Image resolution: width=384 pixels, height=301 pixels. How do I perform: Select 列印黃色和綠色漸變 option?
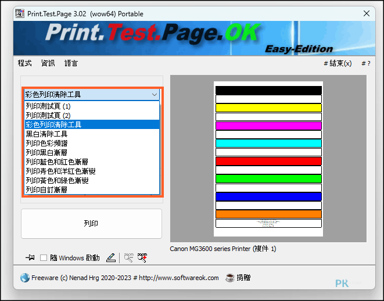coord(92,181)
